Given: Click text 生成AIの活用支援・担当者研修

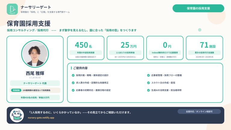Looking at the screenshot, I should (166, 90).
